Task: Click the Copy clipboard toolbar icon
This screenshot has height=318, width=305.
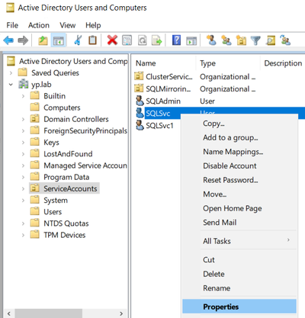Action: (92, 40)
